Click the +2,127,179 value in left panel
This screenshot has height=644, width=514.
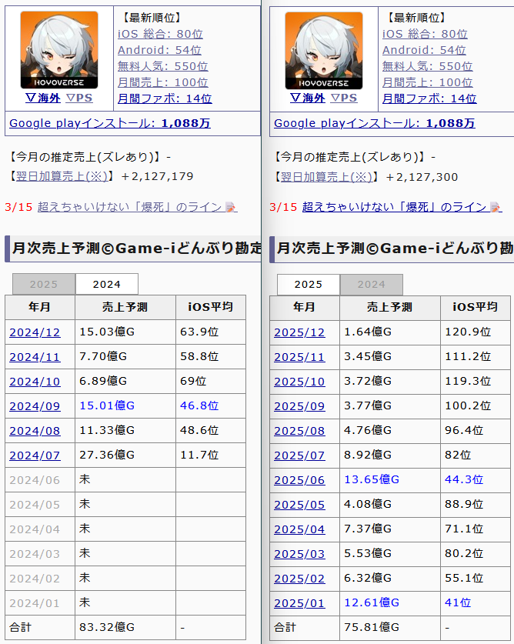pos(157,177)
